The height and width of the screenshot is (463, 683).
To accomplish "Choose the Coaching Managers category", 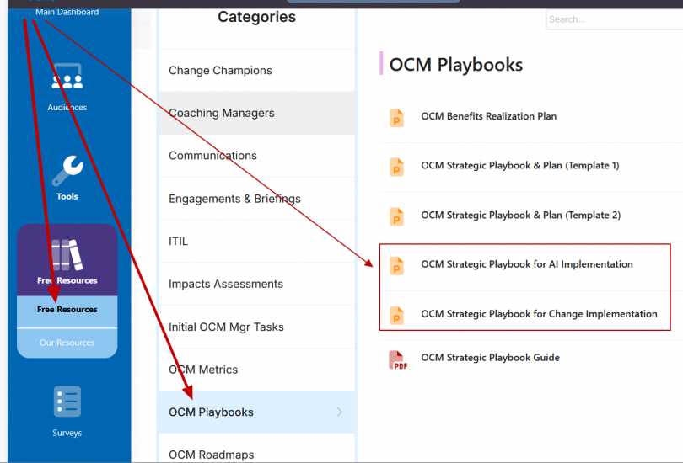I will [221, 113].
